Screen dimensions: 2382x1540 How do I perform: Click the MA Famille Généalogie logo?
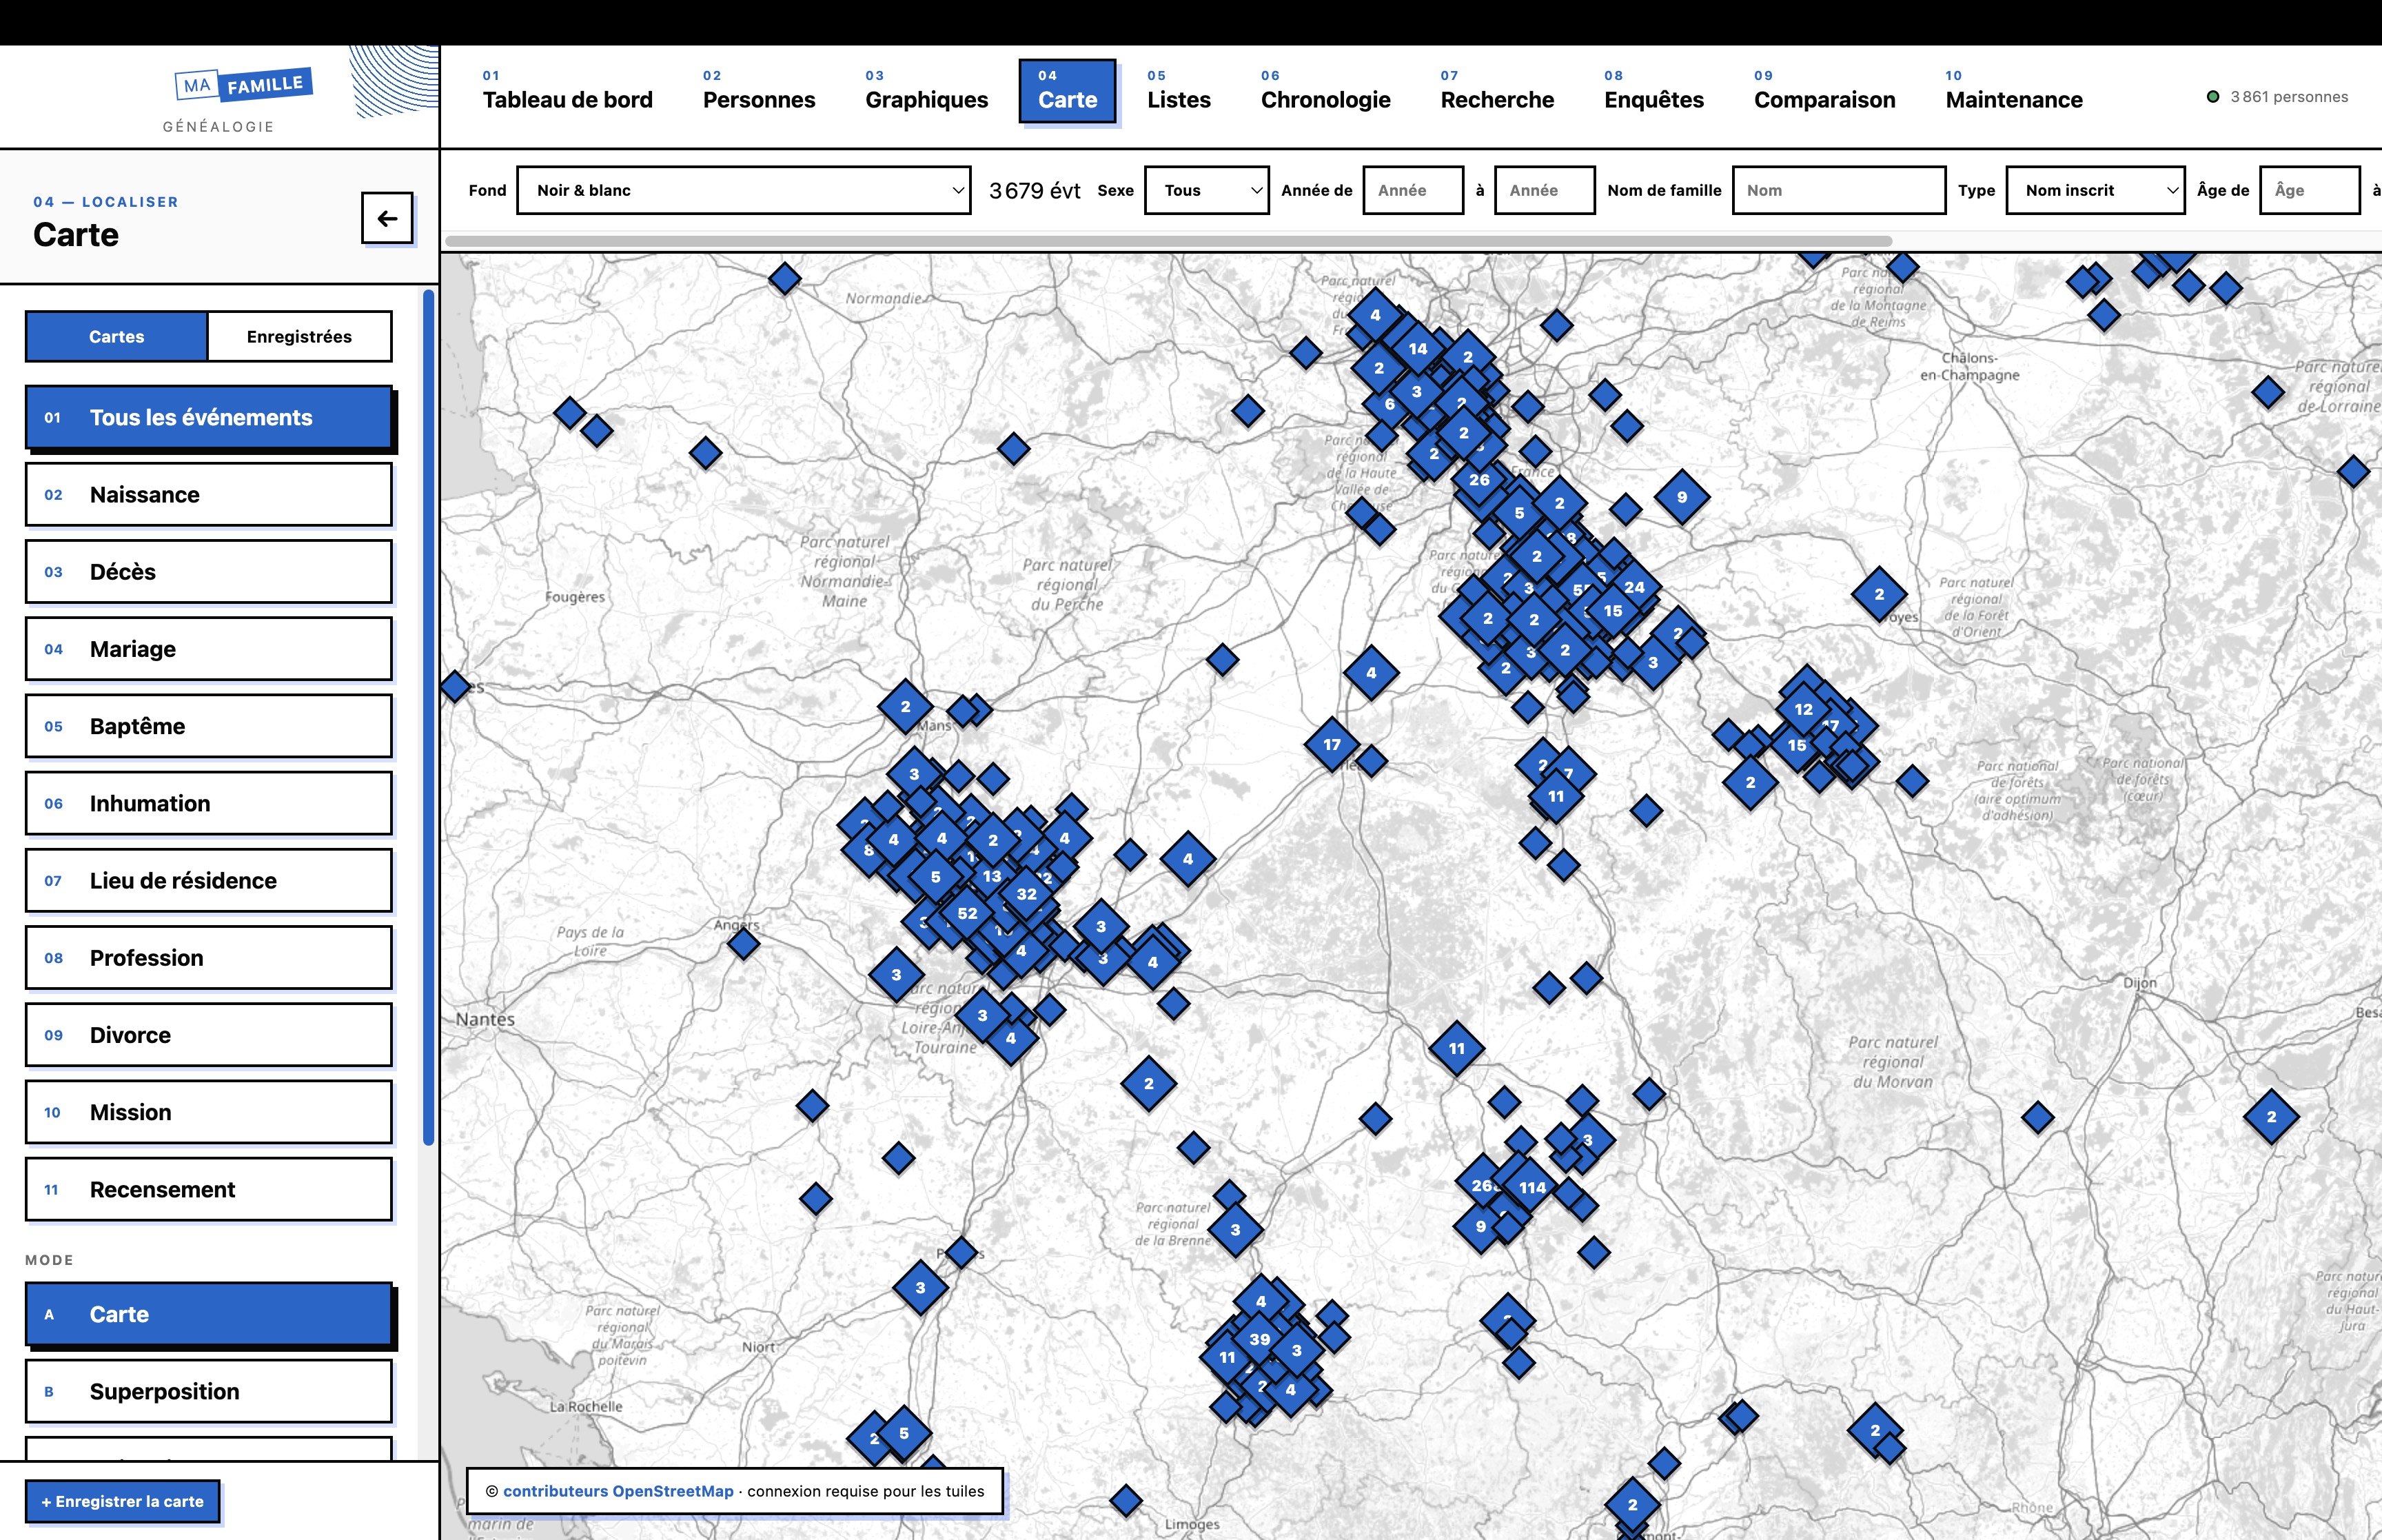click(243, 100)
